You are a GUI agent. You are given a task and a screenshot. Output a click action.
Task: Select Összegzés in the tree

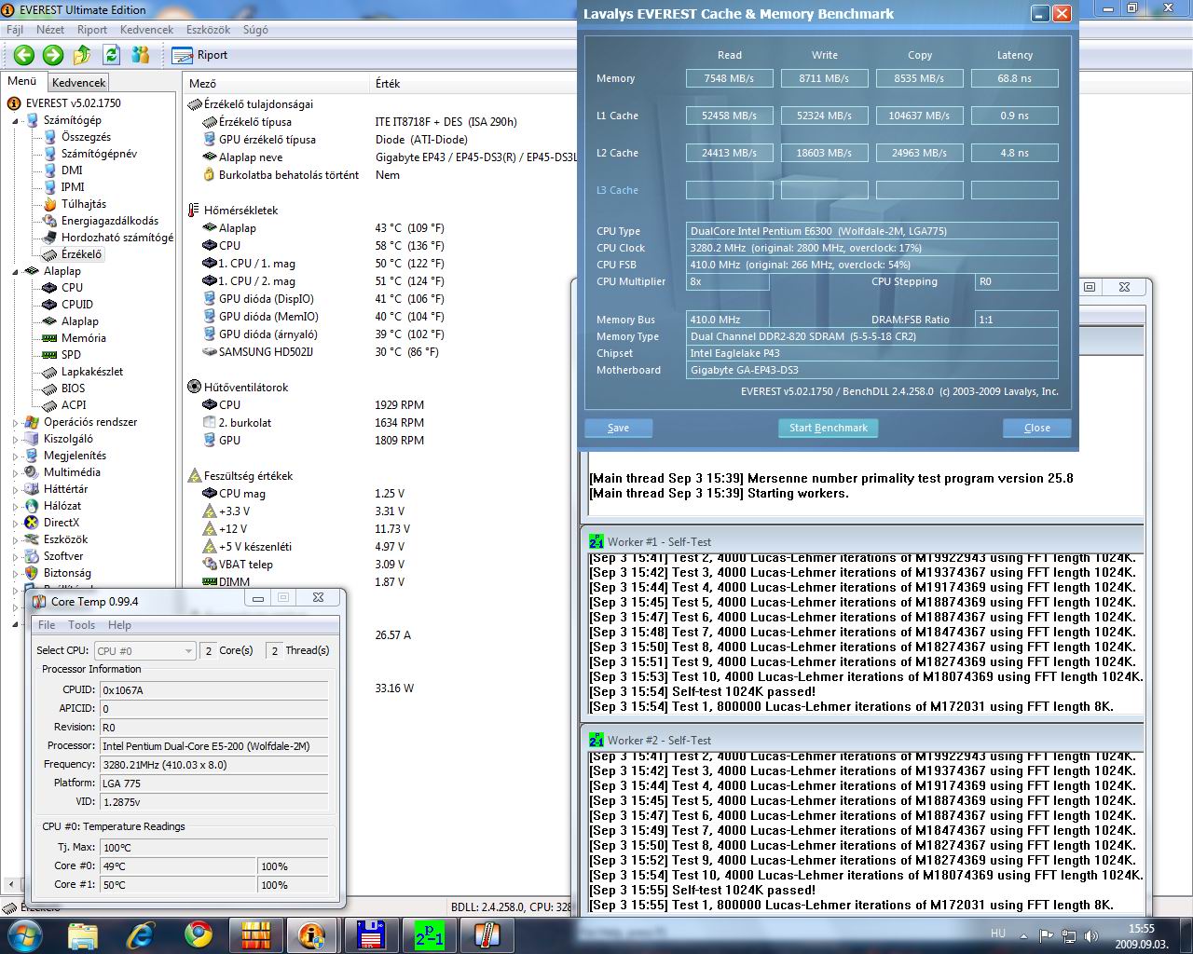(86, 137)
